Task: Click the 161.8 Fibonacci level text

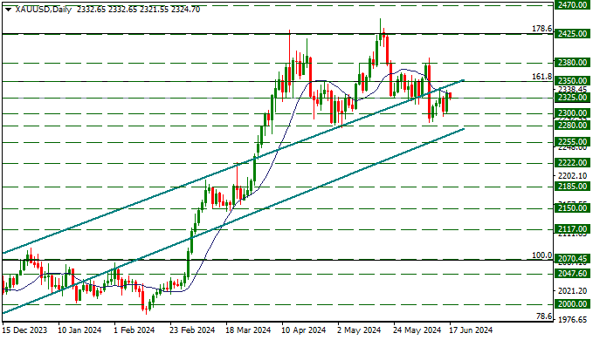Action: (x=541, y=77)
